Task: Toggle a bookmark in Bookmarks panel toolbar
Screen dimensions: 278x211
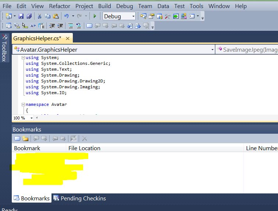Action: (17, 138)
